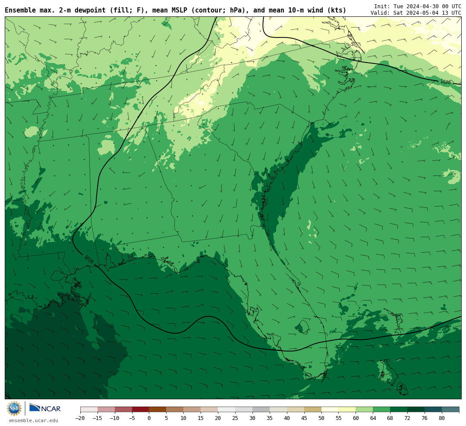466x426 pixels.
Task: Click the 1016 contour label
Action: click(x=89, y=259)
